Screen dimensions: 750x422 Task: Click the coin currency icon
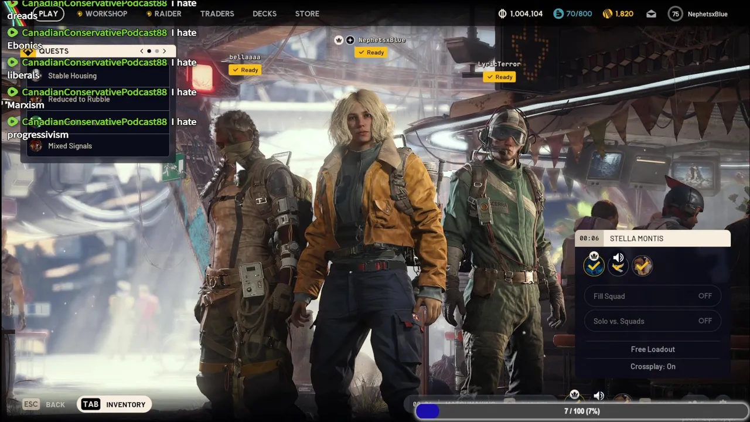tap(502, 13)
